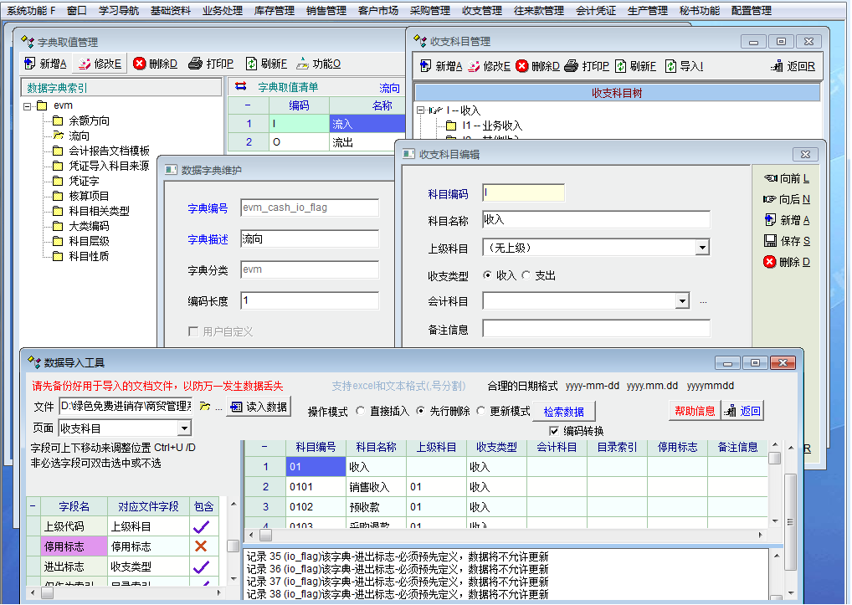Image resolution: width=852 pixels, height=605 pixels.
Task: Click the red 删除D icon in 收支科目管理
Action: click(521, 66)
